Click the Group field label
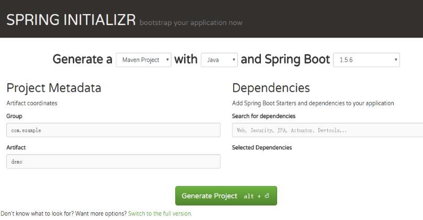423x220 pixels. pyautogui.click(x=14, y=116)
